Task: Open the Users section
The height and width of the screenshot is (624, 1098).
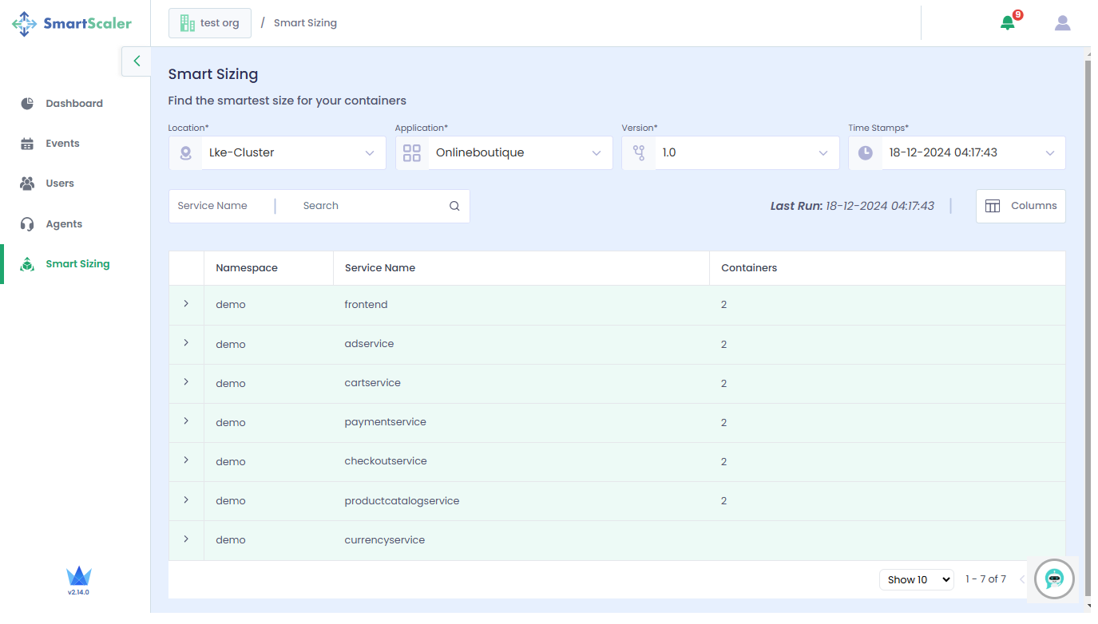Action: point(60,184)
